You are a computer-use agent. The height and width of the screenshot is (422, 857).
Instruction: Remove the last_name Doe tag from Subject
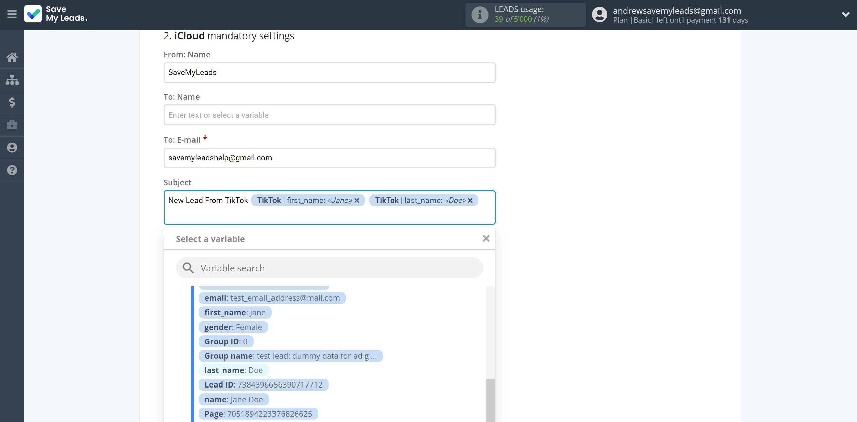[x=470, y=200]
